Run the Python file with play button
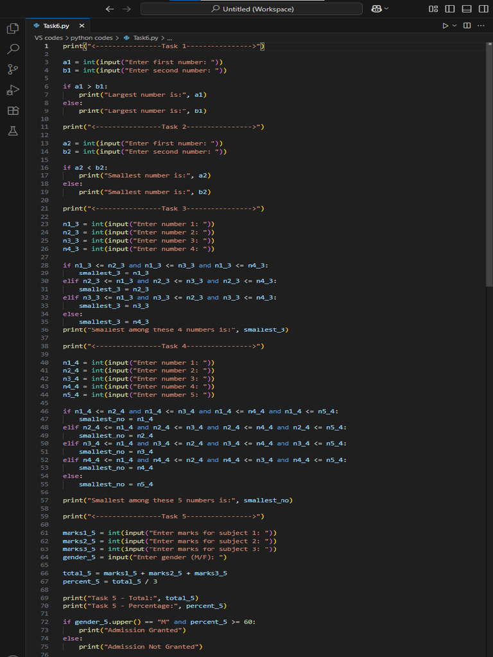The height and width of the screenshot is (657, 493). point(446,26)
